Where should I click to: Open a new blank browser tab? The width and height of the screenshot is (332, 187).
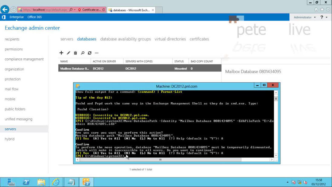[x=159, y=10]
